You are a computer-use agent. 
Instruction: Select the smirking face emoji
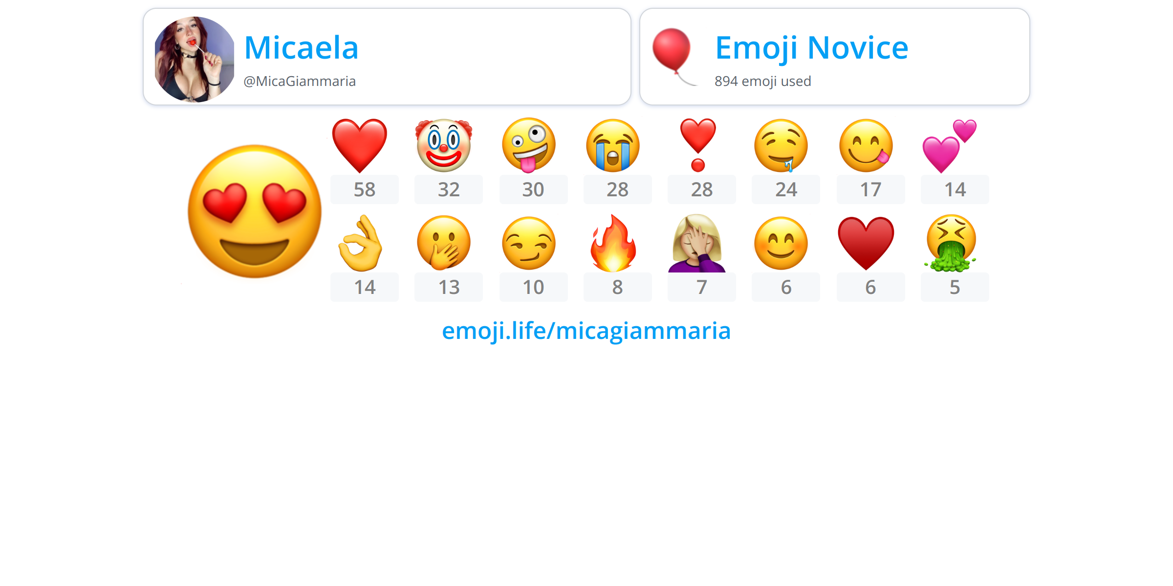pyautogui.click(x=529, y=243)
